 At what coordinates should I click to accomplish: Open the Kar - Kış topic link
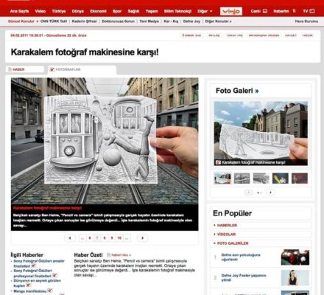(171, 21)
